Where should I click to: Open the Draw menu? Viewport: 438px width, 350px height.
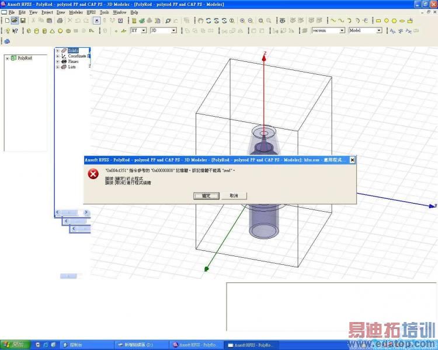click(x=61, y=12)
